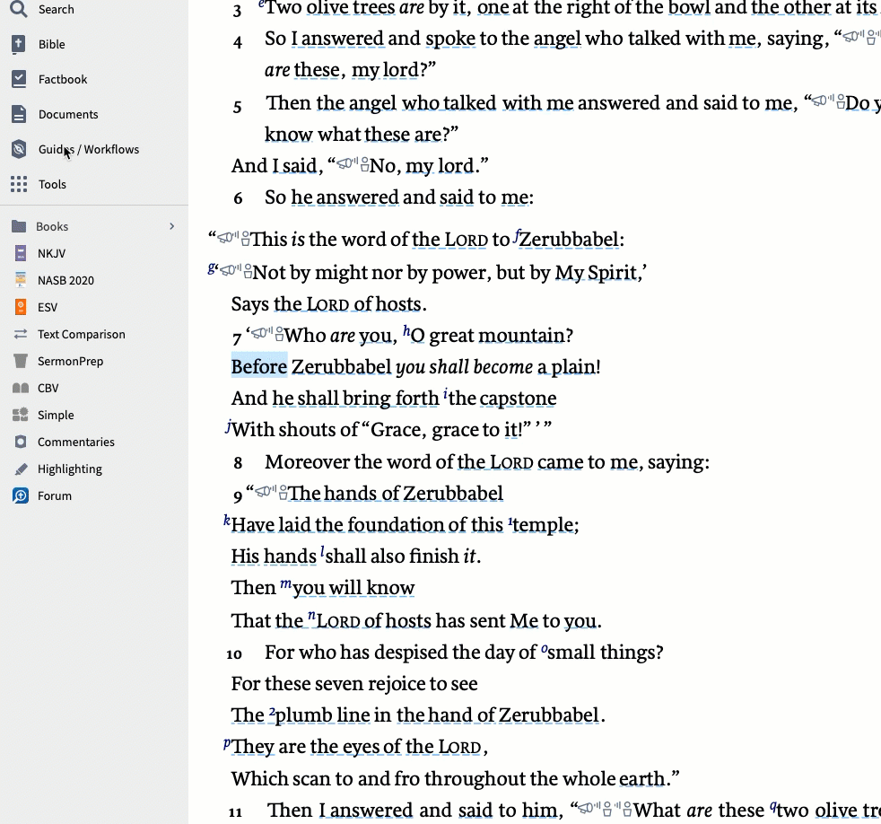Click the Guides / Workflows compass icon
The width and height of the screenshot is (881, 824).
(x=19, y=149)
